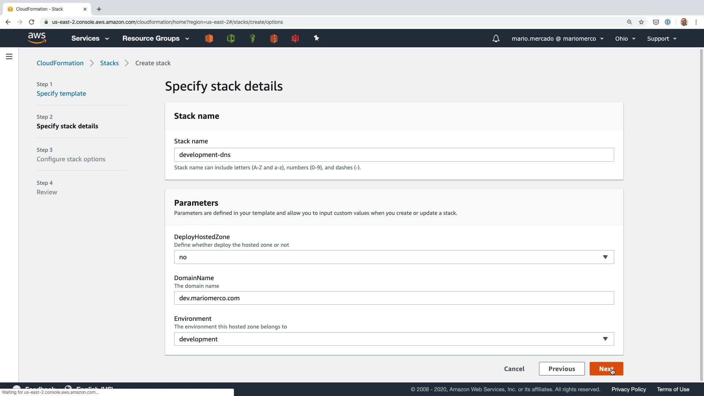Expand the DeployHostedZone dropdown

click(394, 257)
